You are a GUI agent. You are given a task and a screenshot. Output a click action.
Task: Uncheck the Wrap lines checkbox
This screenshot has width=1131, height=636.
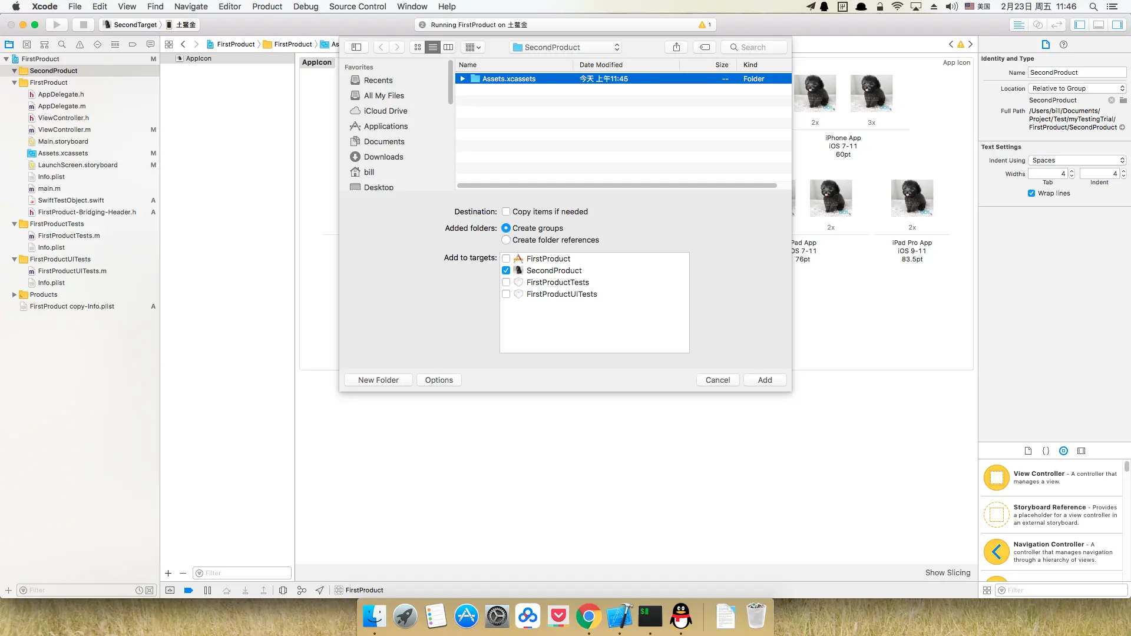(1031, 194)
